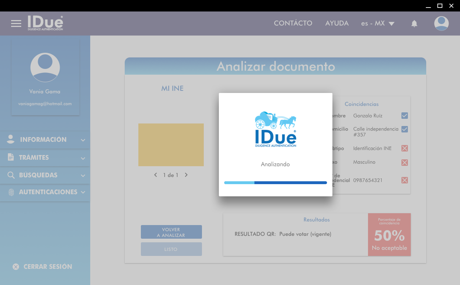Click the Búsquedas magnifier icon
This screenshot has height=285, width=460.
pos(11,175)
